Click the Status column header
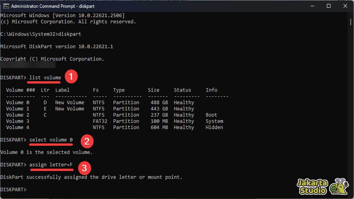Screen dimensions: 354x199 coord(182,90)
